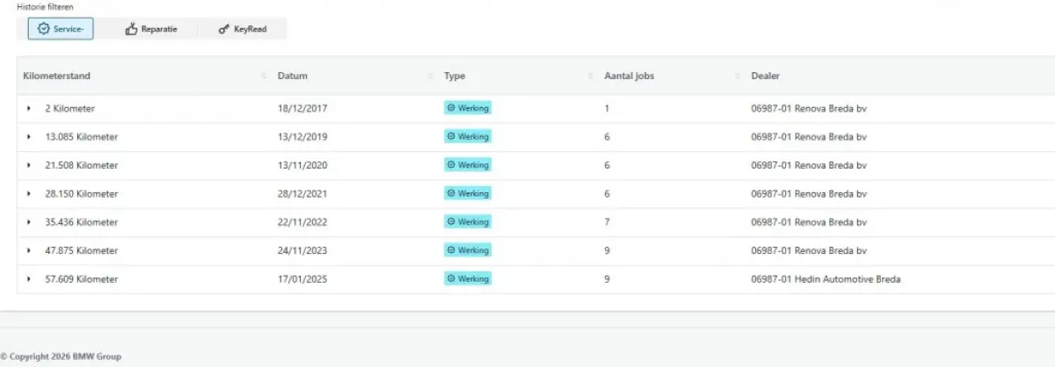Toggle the Reparatie history filter
This screenshot has height=367, width=1055.
coord(151,29)
